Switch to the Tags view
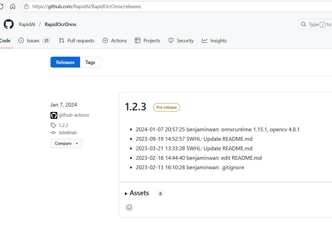Viewport: 332px width, 227px height. [90, 62]
